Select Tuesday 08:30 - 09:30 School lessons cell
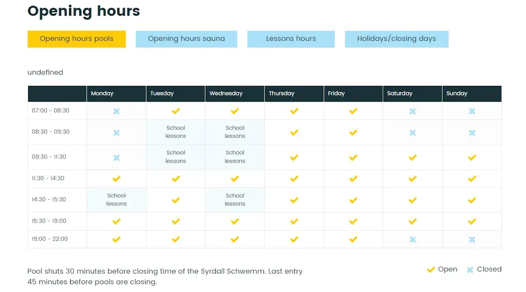Image resolution: width=526 pixels, height=292 pixels. 176,132
